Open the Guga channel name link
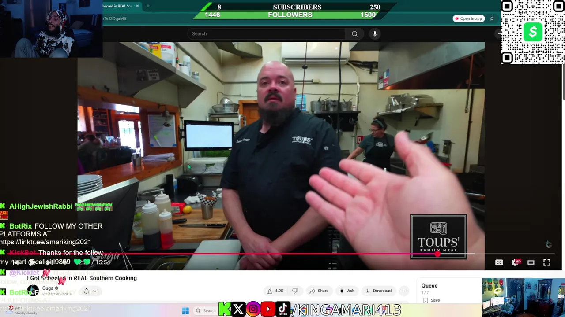The image size is (565, 317). [x=48, y=288]
